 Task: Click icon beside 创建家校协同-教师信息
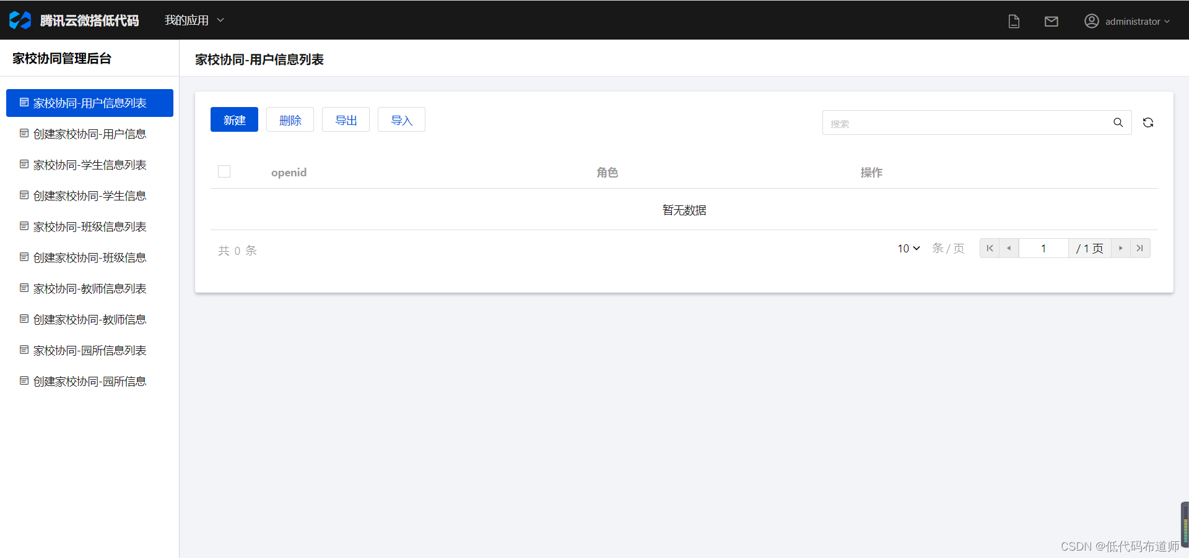coord(24,319)
